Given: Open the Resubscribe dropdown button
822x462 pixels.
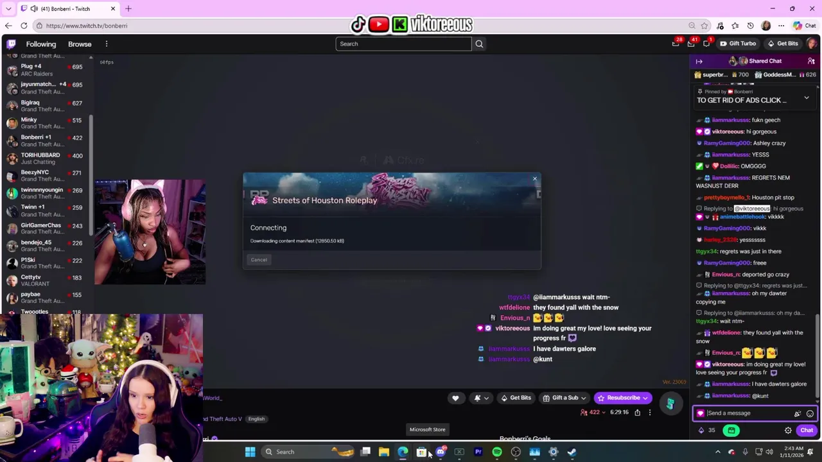Looking at the screenshot, I should 622,398.
